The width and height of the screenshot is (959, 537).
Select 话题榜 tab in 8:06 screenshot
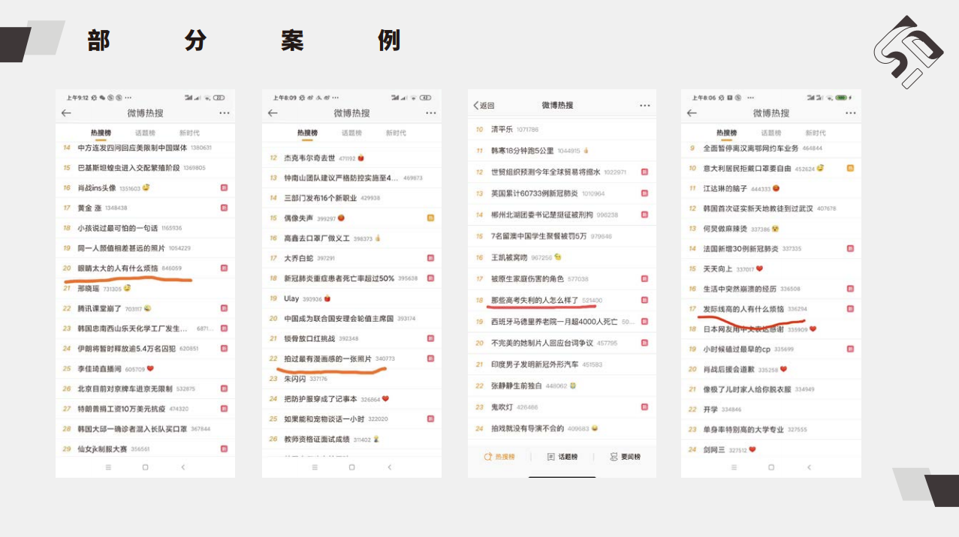(771, 133)
